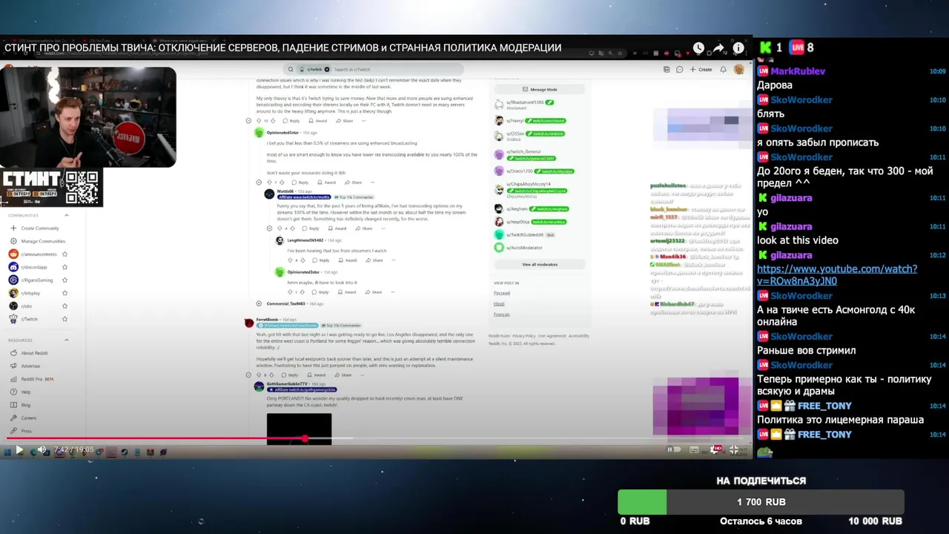
Task: Play the YouTube video
Action: pyautogui.click(x=19, y=449)
